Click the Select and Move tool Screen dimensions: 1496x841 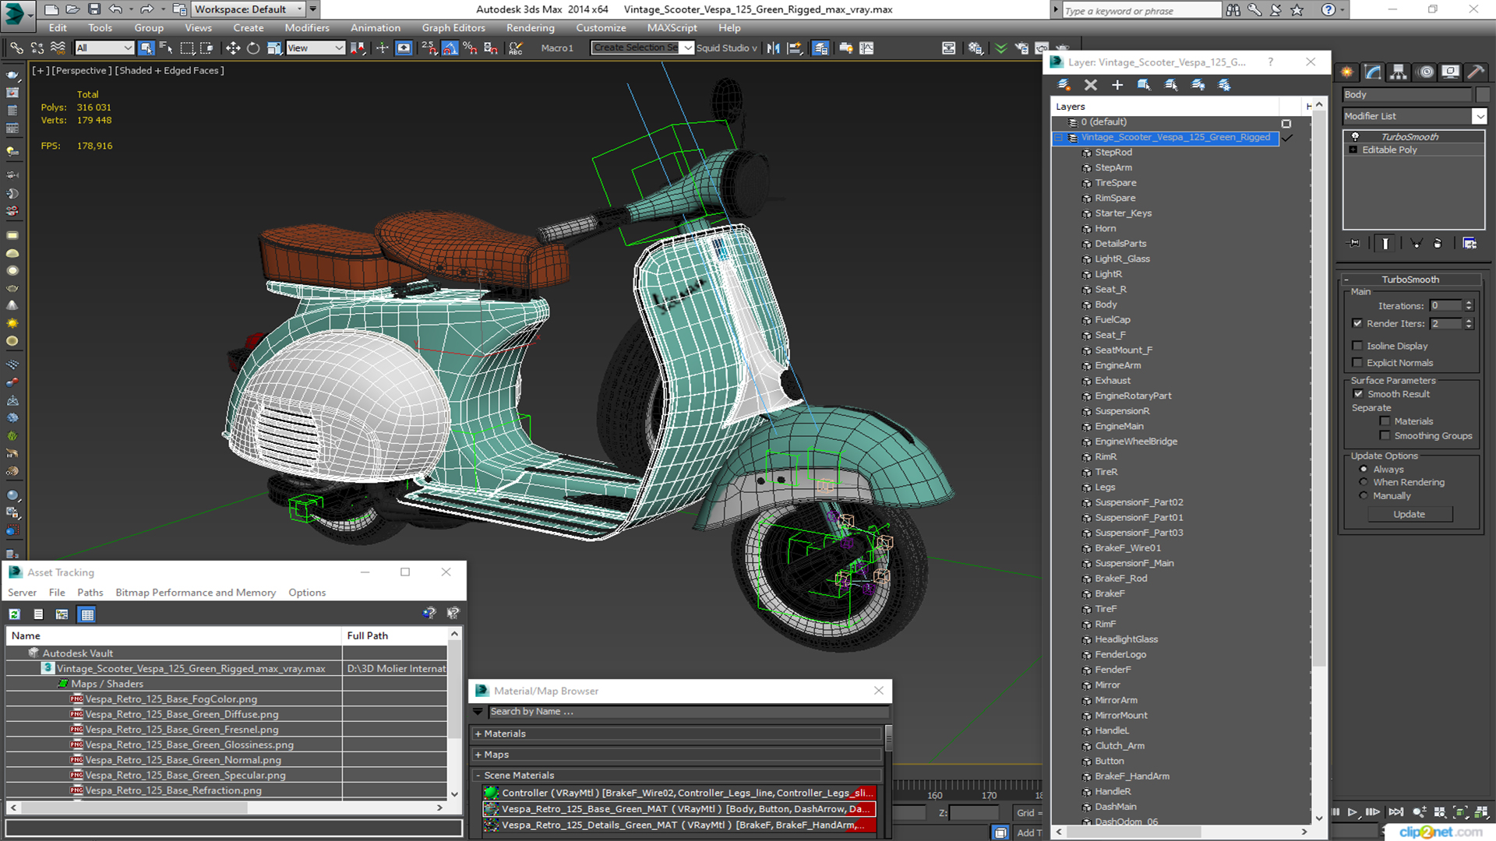[232, 48]
